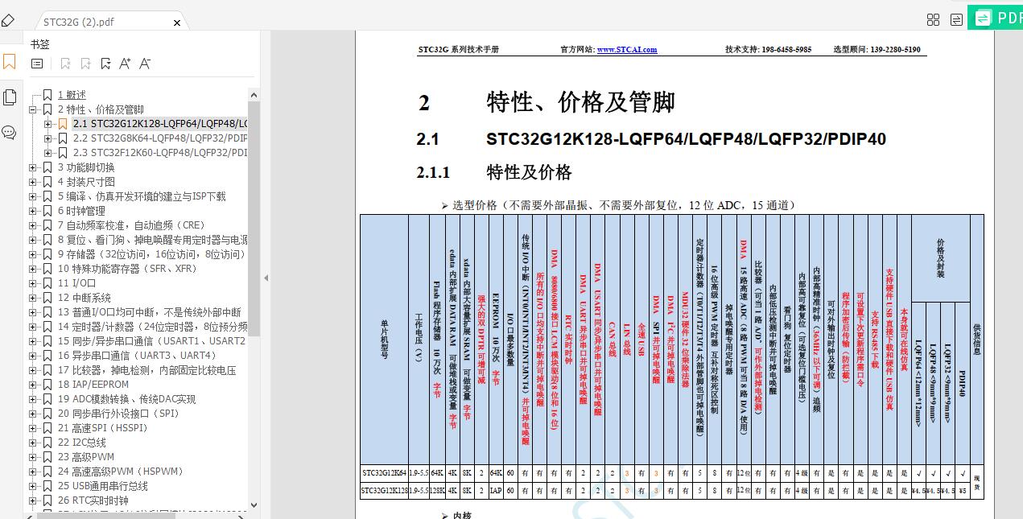Go to bookmark '18 IAP/EEPROM'
1023x519 pixels.
tap(93, 385)
